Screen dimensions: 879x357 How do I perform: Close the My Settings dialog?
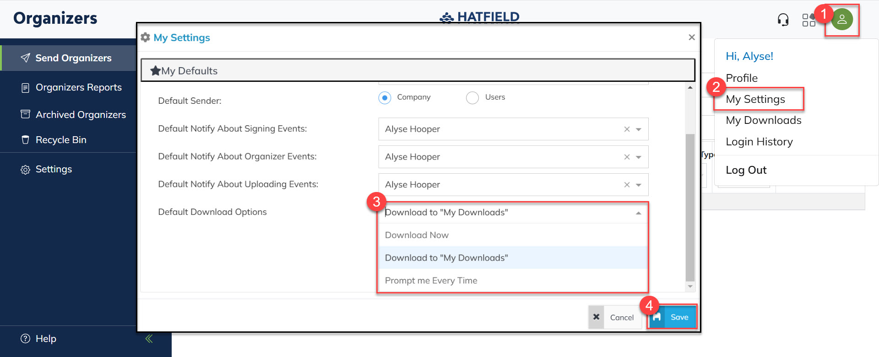click(x=691, y=37)
